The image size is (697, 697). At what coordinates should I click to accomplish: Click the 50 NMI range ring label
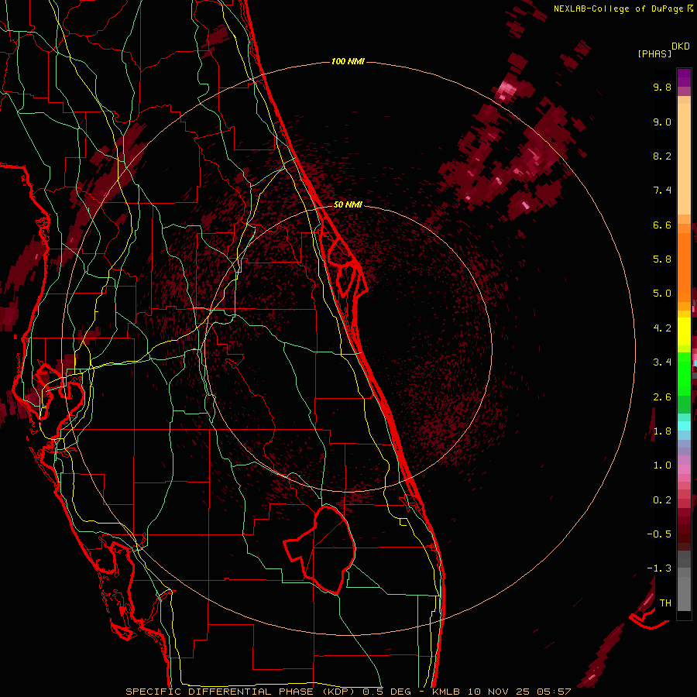pyautogui.click(x=348, y=204)
